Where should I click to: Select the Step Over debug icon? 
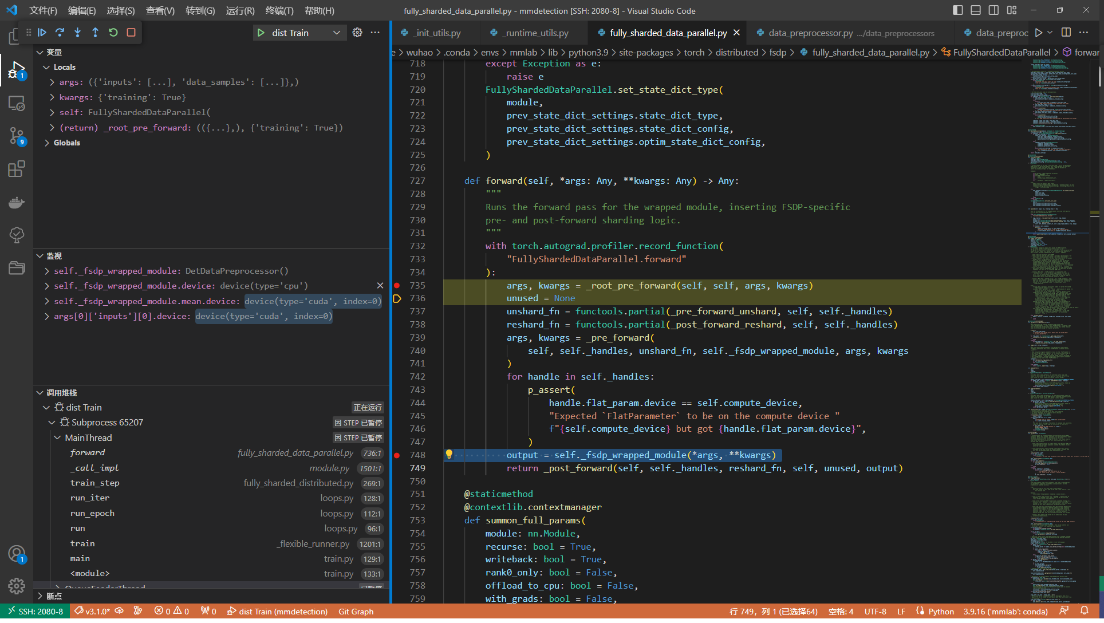[x=60, y=33]
